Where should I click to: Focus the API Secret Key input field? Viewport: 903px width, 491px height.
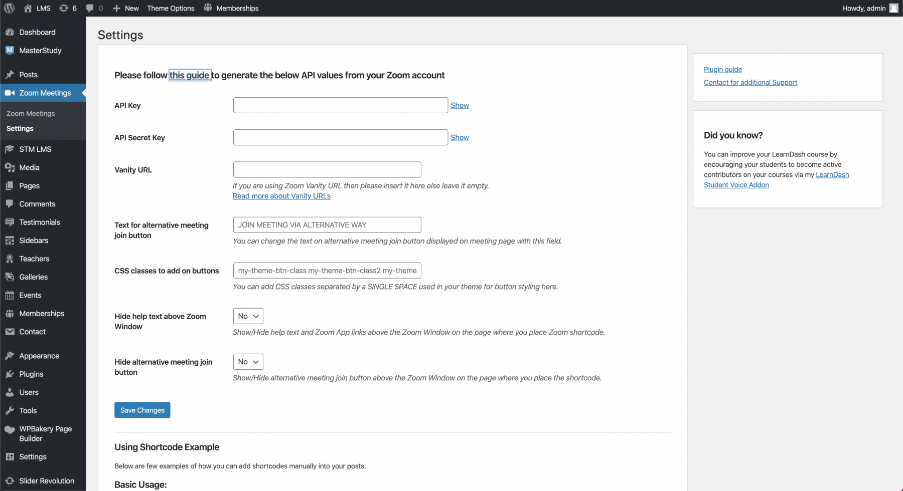[341, 137]
